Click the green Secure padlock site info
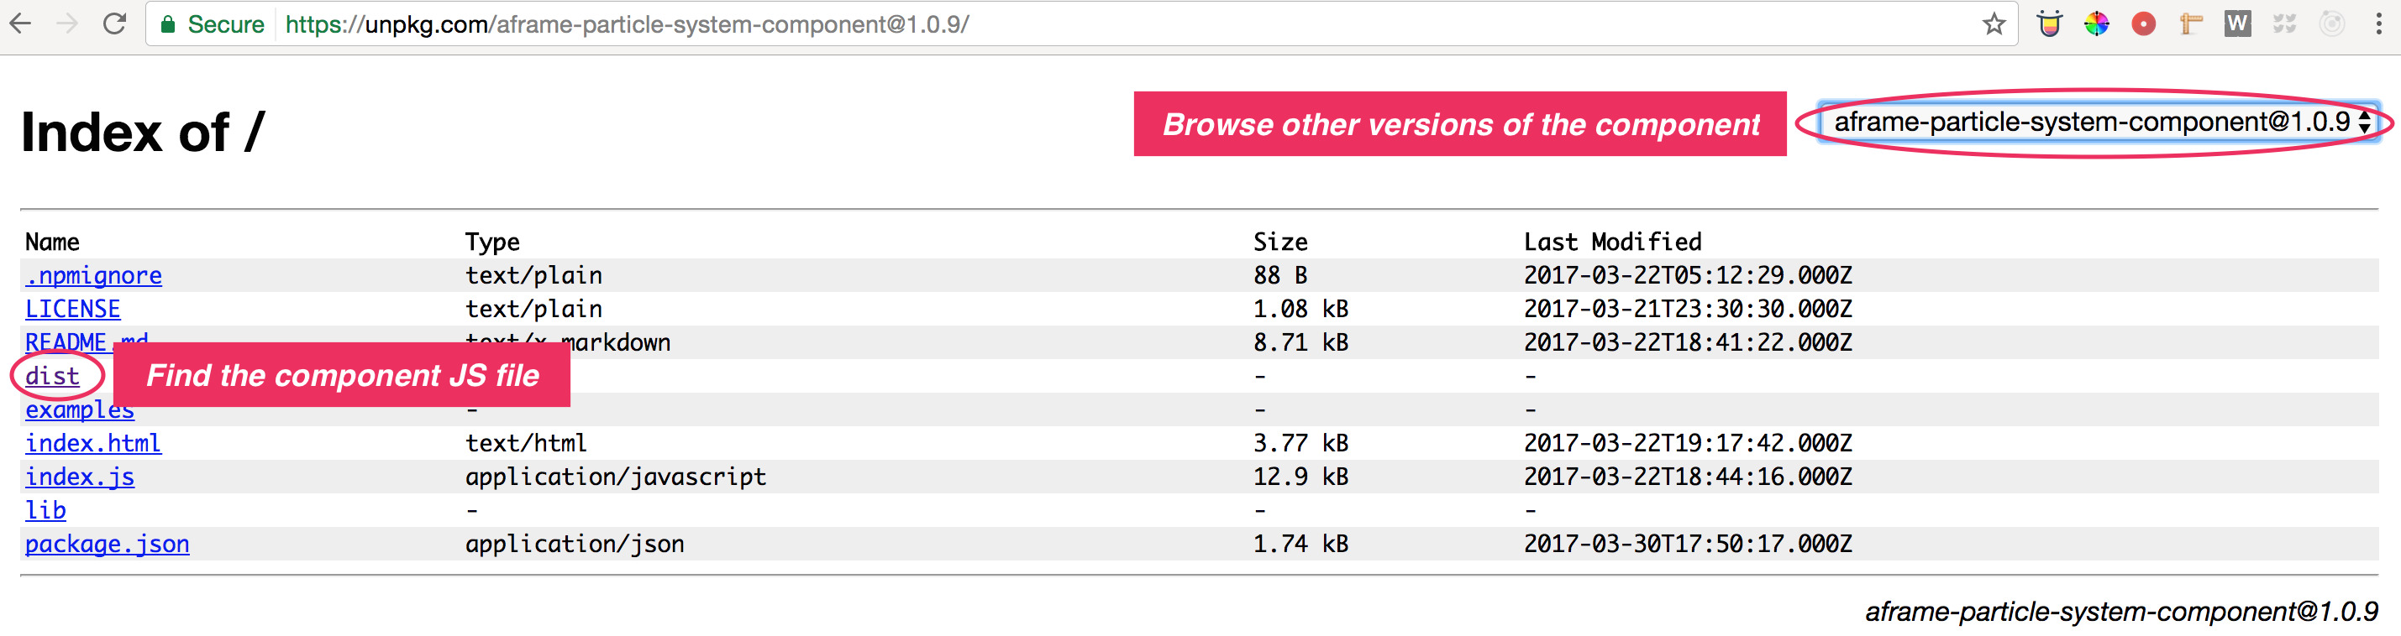 click(213, 24)
